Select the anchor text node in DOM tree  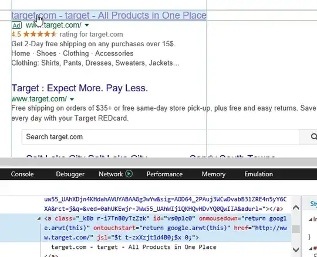[x=134, y=247]
